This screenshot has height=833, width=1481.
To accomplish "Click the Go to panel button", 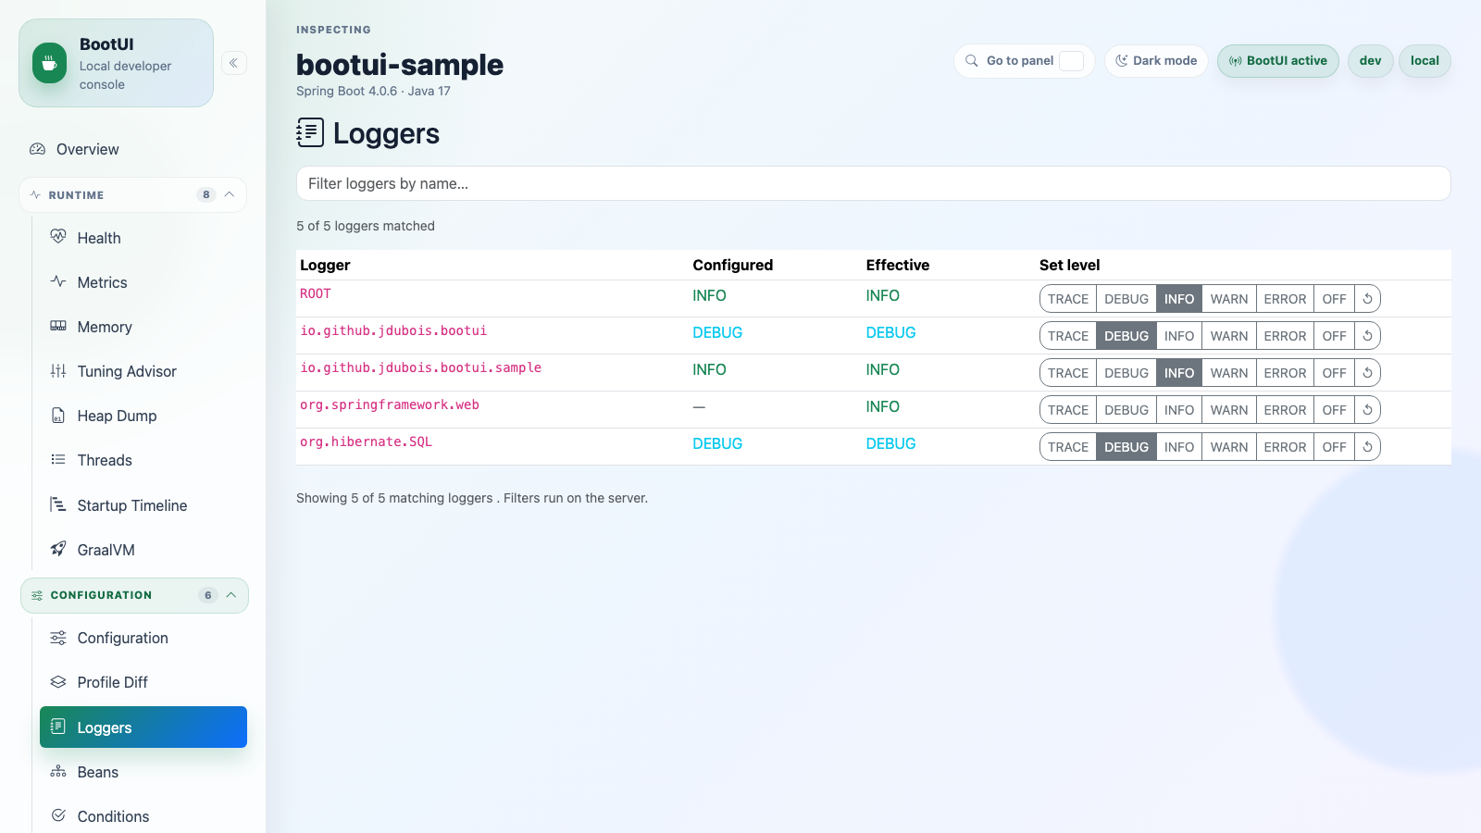I will [1024, 61].
